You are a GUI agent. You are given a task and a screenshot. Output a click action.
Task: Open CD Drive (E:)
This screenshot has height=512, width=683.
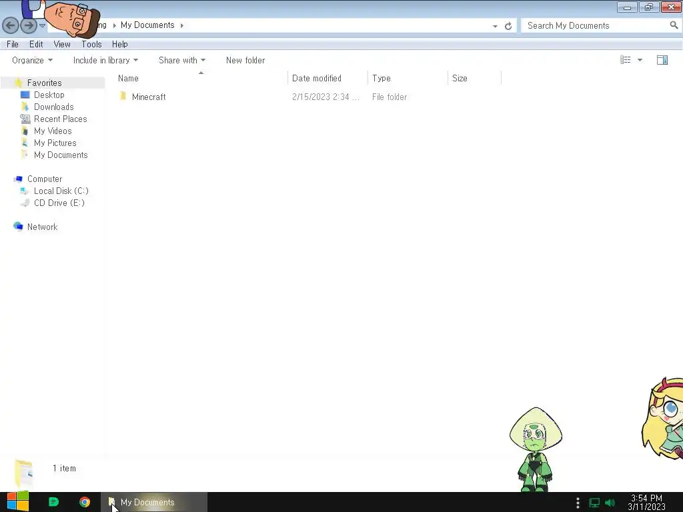[59, 203]
